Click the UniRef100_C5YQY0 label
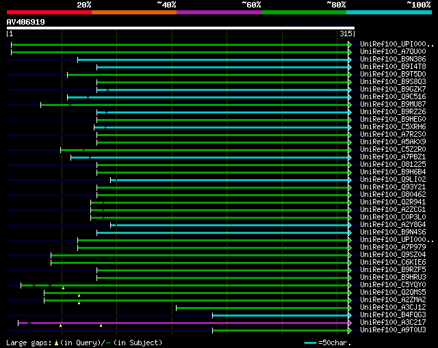The image size is (438, 348). [393, 285]
